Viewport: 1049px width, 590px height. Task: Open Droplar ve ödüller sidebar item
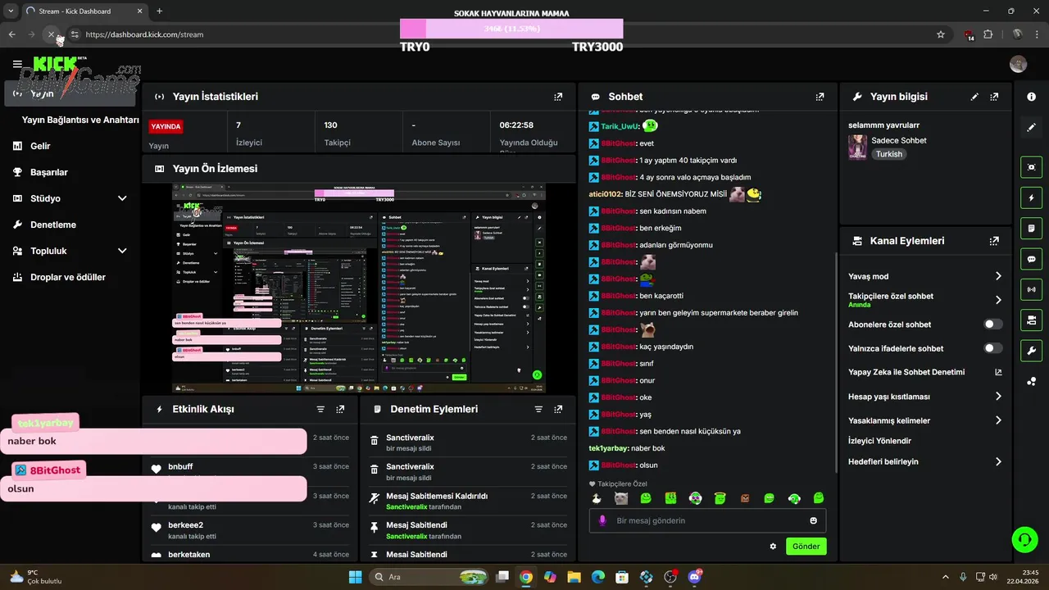coord(68,277)
